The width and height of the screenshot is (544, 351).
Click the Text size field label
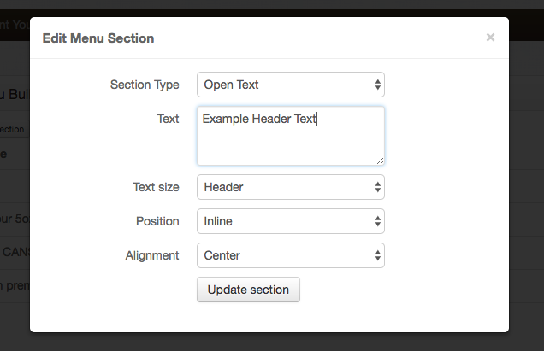click(x=156, y=187)
